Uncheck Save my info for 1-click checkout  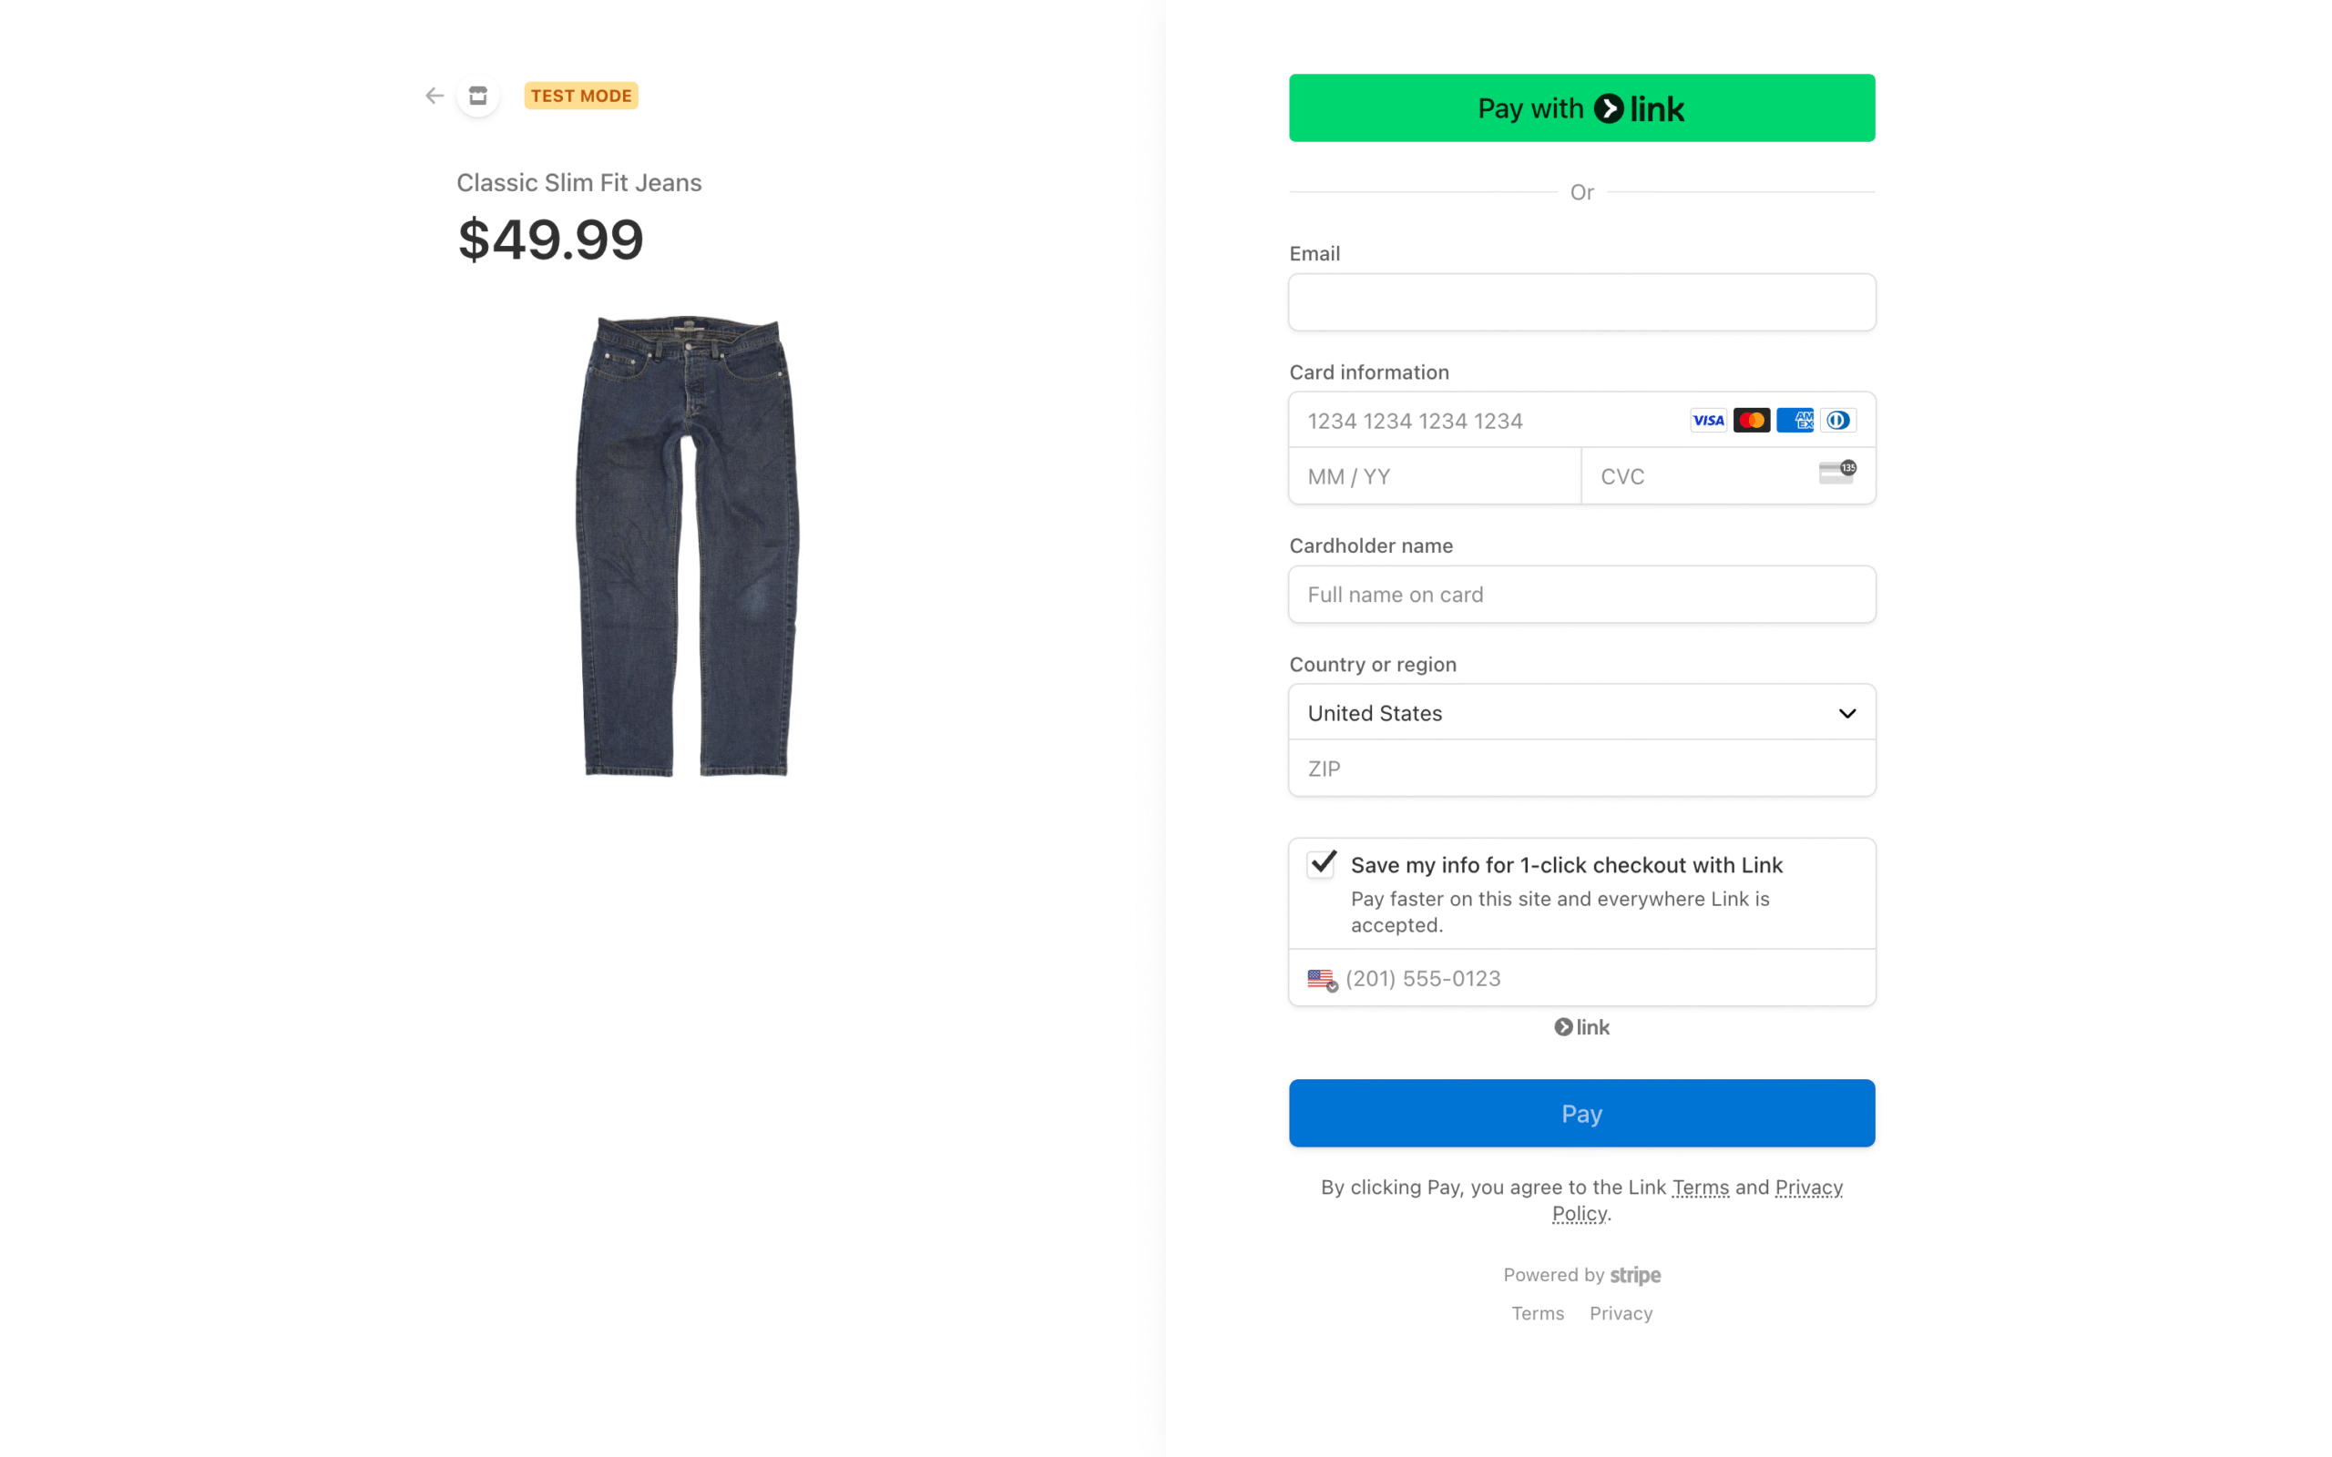pos(1322,863)
